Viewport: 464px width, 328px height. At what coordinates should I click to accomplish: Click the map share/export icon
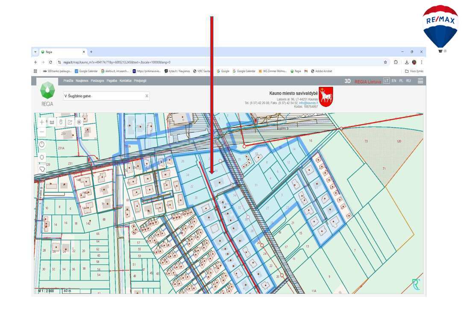click(70, 122)
